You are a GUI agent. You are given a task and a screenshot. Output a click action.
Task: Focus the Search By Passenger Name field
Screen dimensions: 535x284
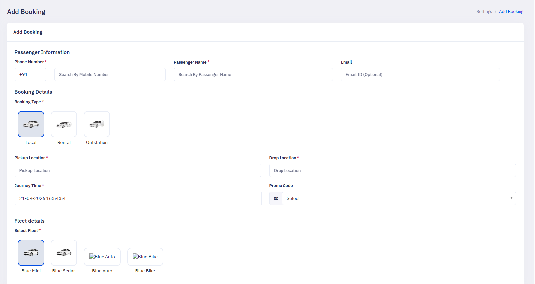click(x=253, y=74)
